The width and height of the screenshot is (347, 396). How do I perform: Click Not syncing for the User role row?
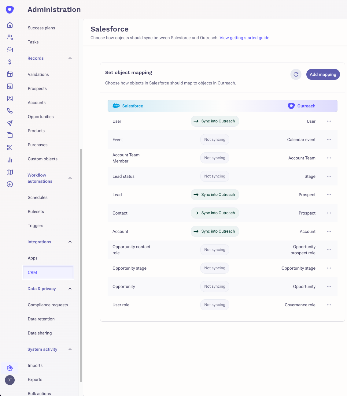(x=215, y=305)
